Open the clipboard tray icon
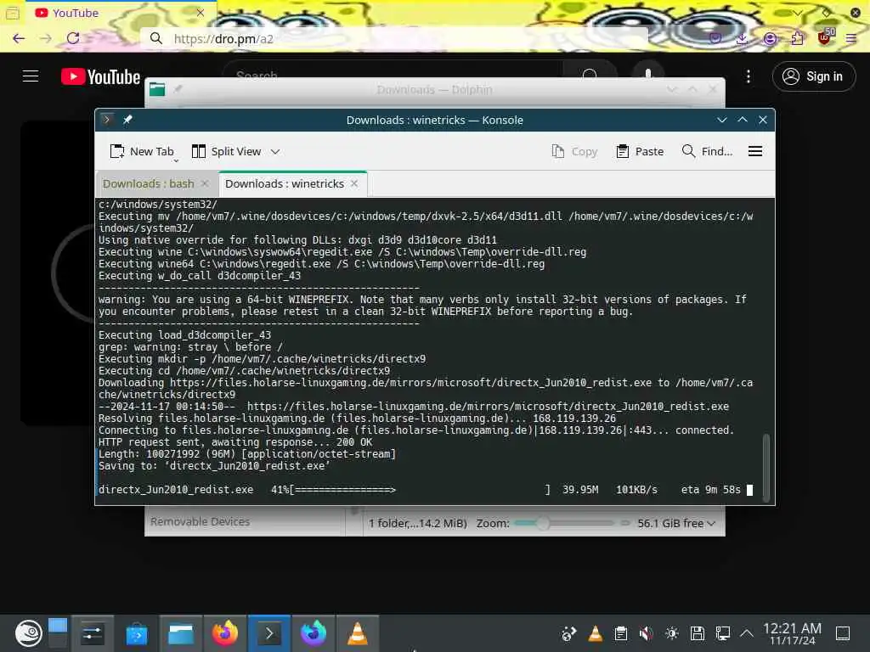870x652 pixels. coord(621,633)
